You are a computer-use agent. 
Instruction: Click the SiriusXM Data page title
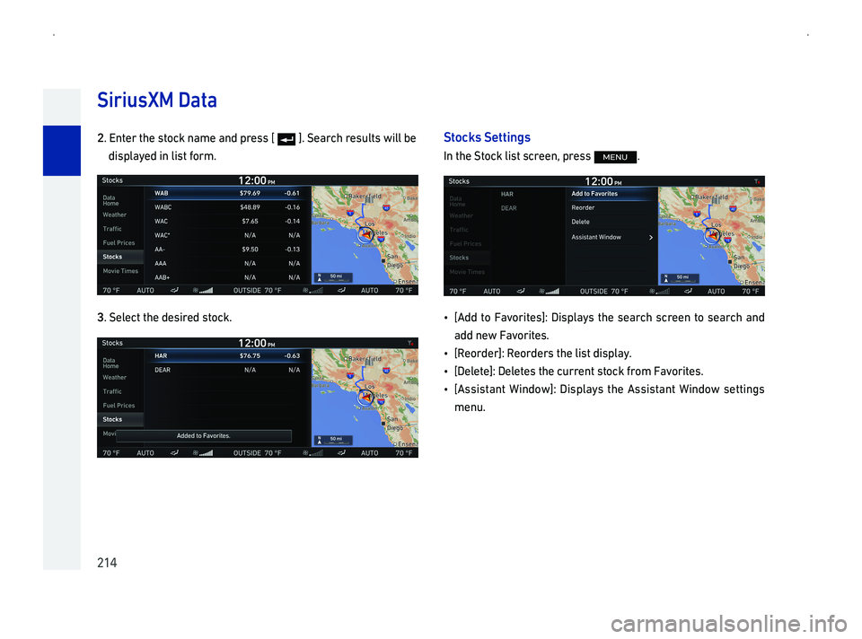(x=157, y=100)
